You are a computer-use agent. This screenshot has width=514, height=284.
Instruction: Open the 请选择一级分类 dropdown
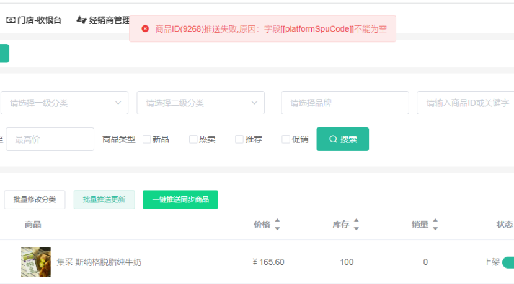tap(64, 103)
